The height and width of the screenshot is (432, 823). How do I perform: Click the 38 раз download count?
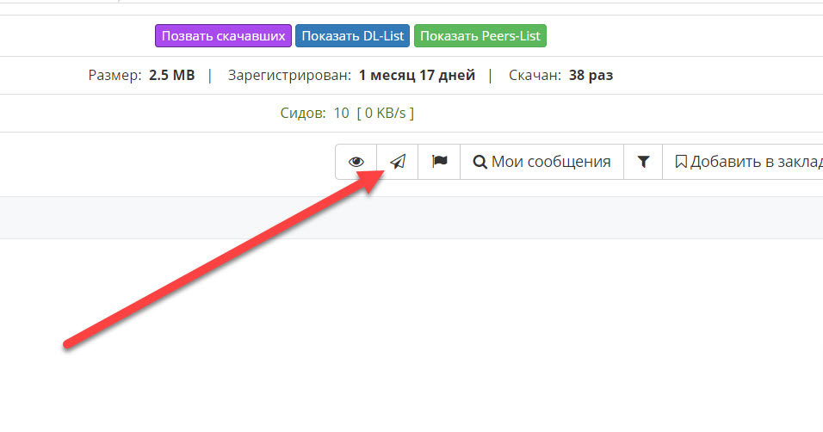click(x=591, y=76)
